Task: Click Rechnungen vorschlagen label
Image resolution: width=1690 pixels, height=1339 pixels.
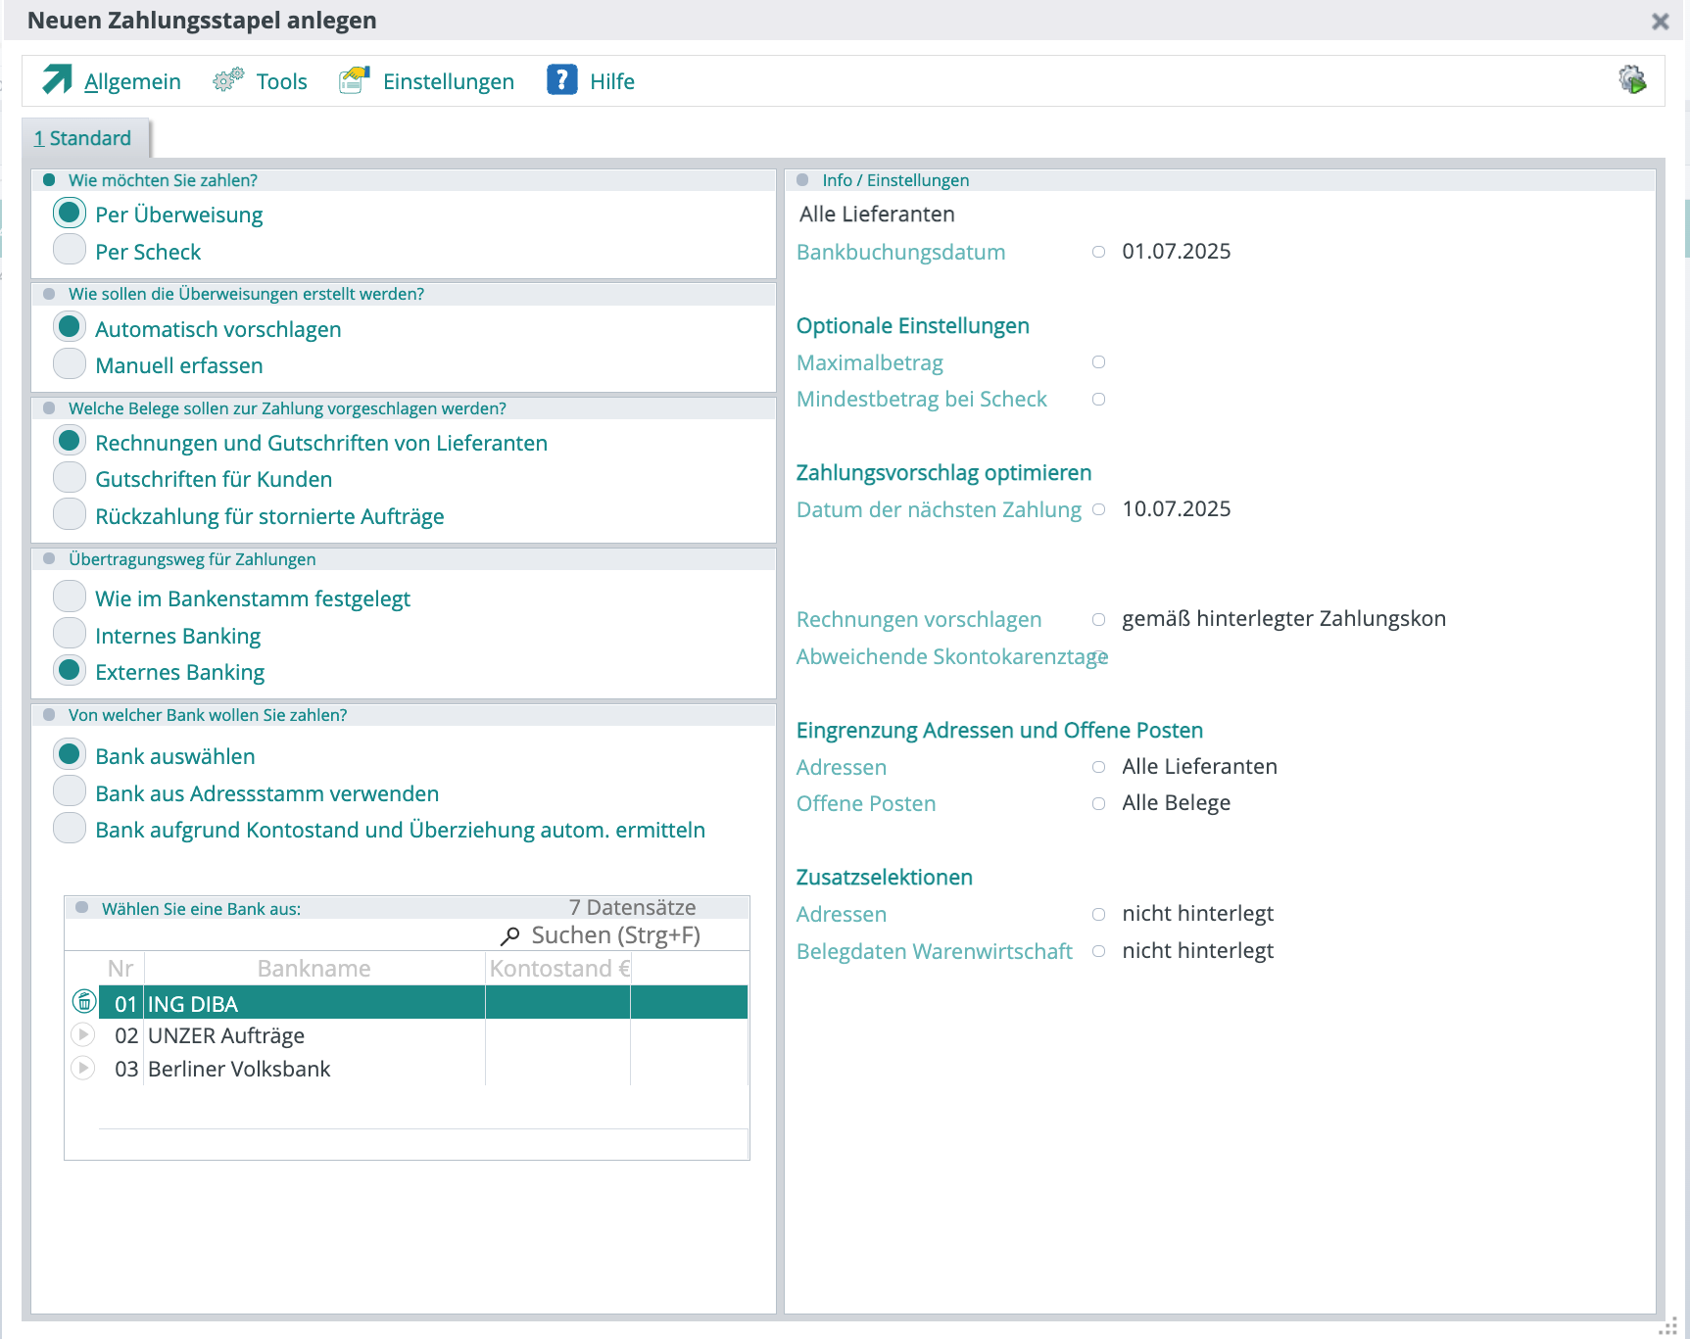Action: [919, 620]
